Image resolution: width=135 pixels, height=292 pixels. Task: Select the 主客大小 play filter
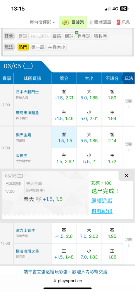[57, 47]
